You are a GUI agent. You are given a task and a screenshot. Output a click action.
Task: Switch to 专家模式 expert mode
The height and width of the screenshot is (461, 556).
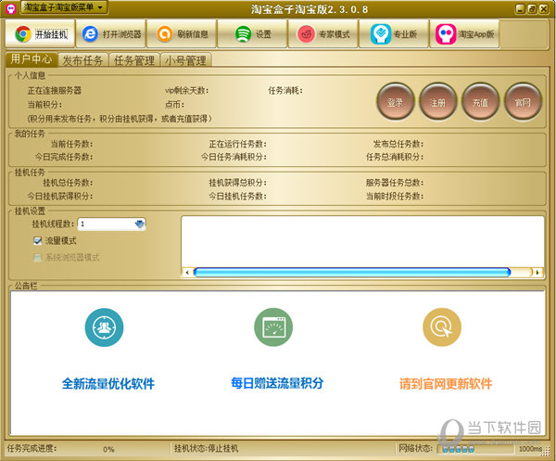pyautogui.click(x=323, y=34)
